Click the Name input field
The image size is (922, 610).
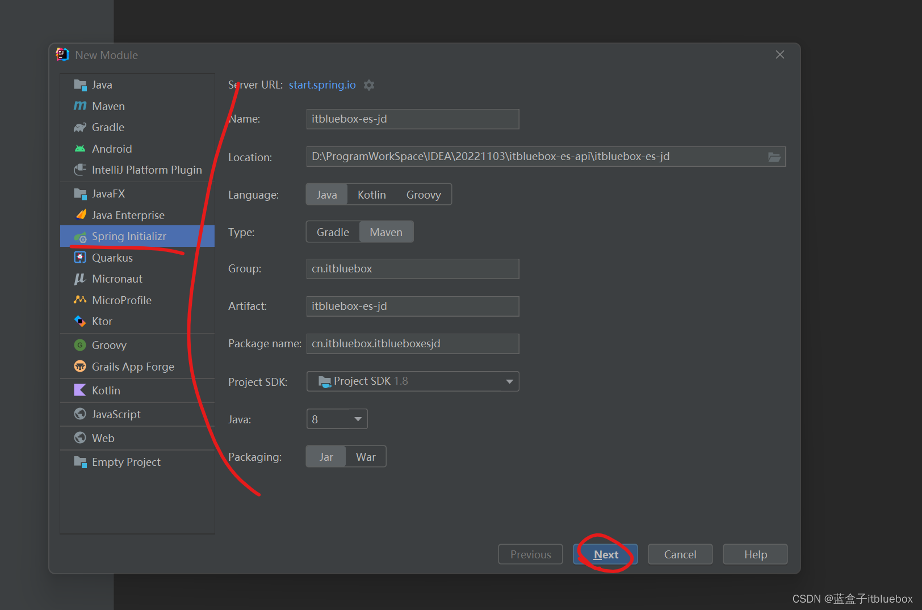(x=413, y=119)
